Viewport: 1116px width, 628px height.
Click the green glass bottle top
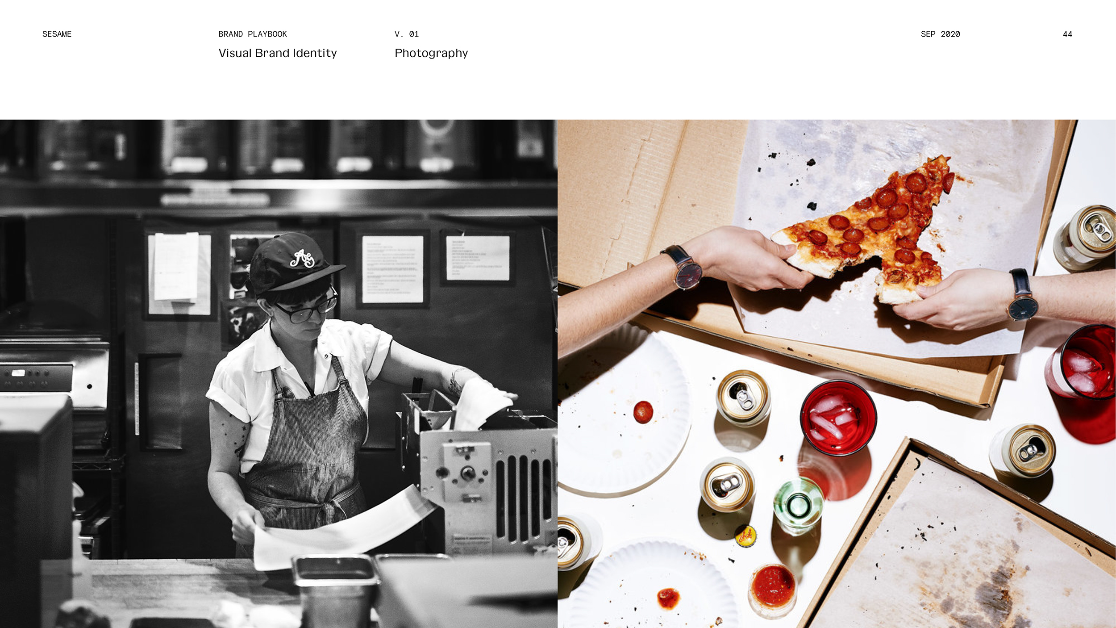pyautogui.click(x=799, y=505)
